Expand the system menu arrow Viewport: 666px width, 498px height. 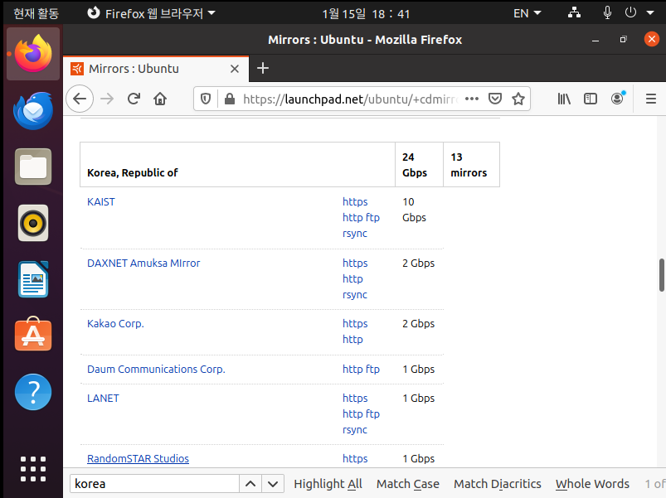(x=650, y=12)
